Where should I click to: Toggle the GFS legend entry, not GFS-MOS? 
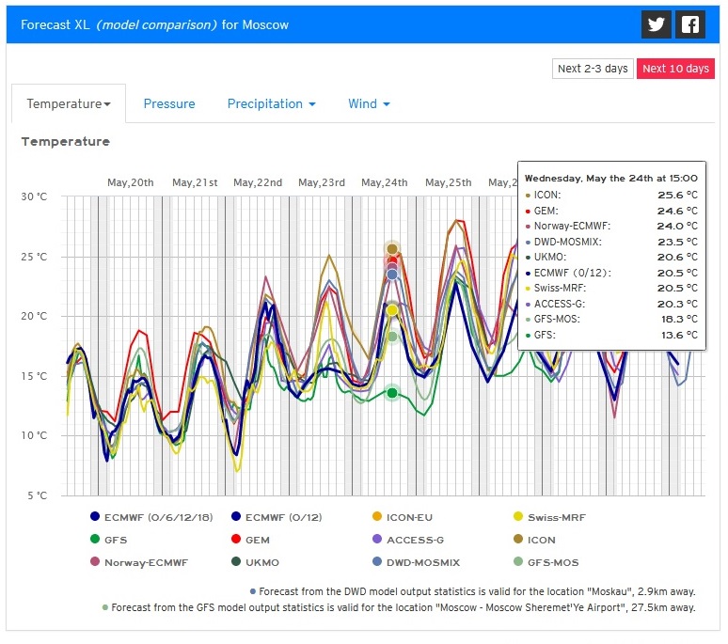108,540
